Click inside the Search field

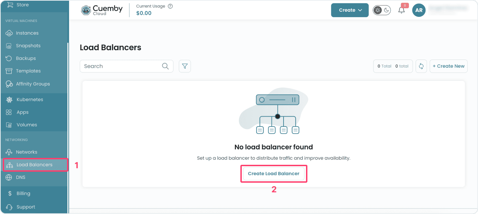point(121,66)
